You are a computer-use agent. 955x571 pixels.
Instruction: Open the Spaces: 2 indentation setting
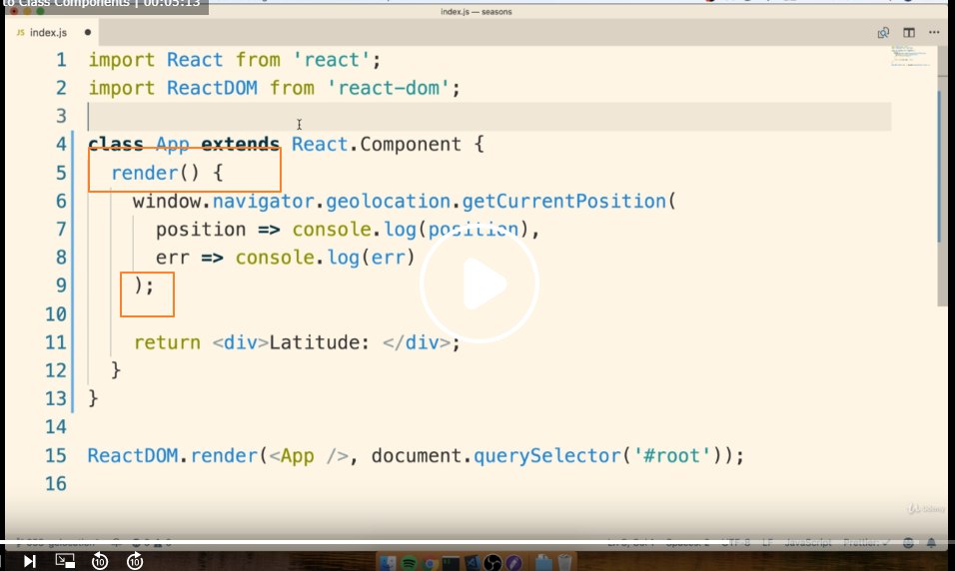[x=687, y=542]
